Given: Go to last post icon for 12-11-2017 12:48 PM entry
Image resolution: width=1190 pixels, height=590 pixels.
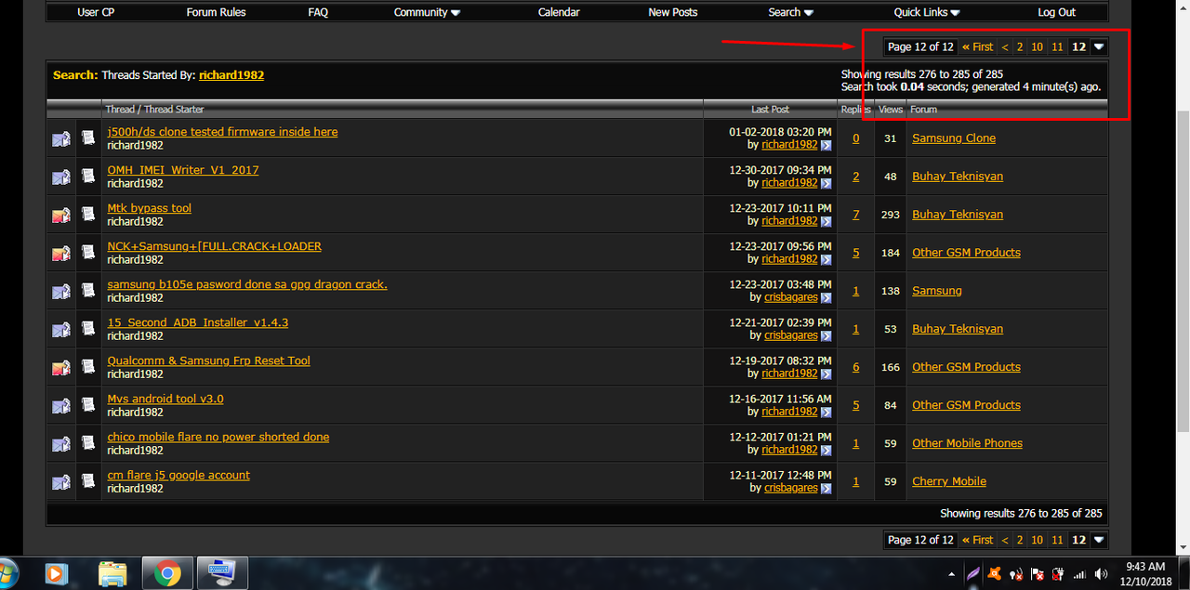Looking at the screenshot, I should (826, 488).
